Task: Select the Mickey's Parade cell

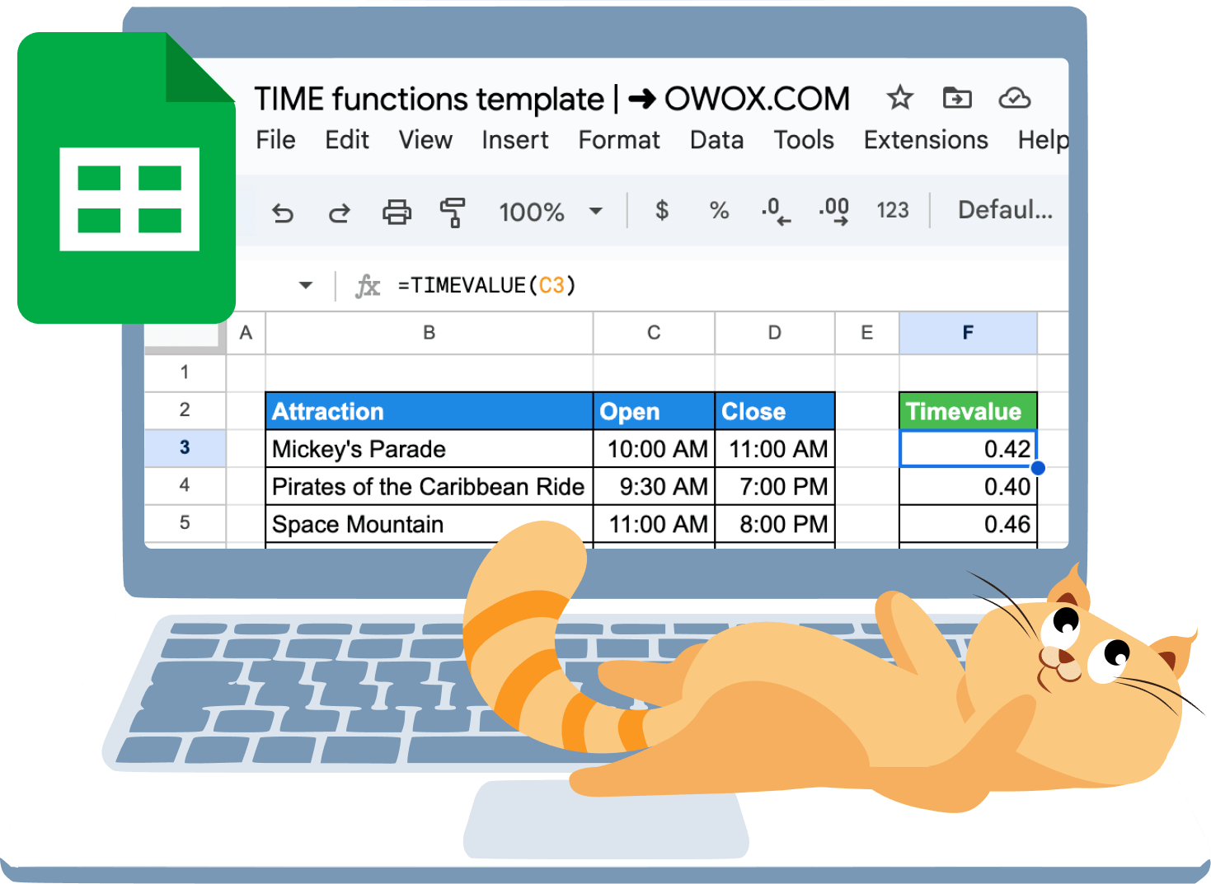Action: click(429, 449)
